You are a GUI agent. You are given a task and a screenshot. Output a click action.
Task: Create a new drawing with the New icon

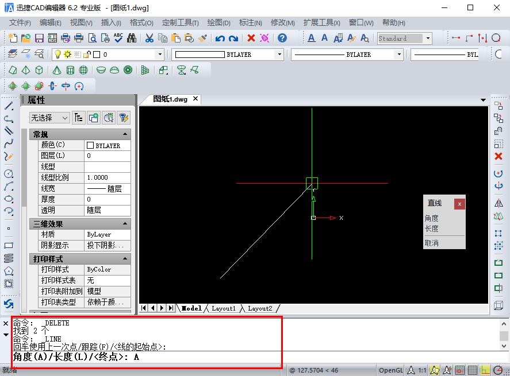[x=13, y=38]
